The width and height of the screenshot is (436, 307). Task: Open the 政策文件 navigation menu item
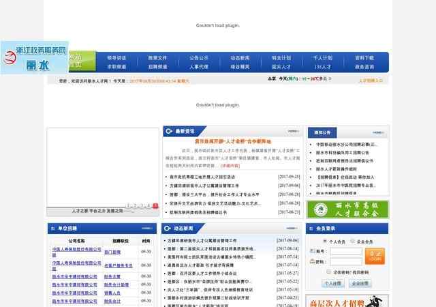tap(157, 58)
